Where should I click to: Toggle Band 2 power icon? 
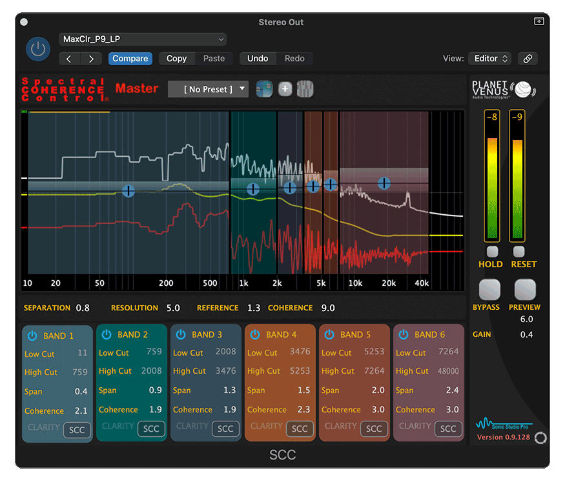pos(107,335)
